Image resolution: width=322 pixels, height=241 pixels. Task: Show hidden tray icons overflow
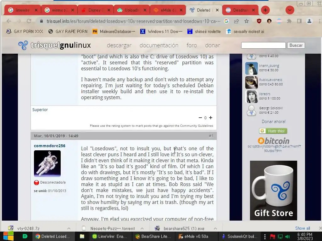click(265, 237)
